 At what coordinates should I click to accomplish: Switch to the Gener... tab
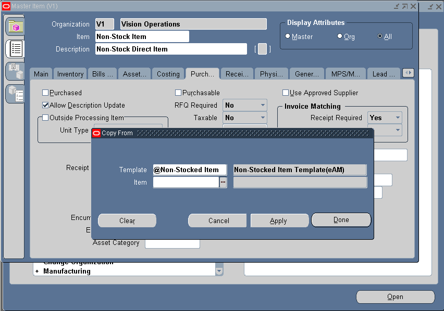point(306,74)
